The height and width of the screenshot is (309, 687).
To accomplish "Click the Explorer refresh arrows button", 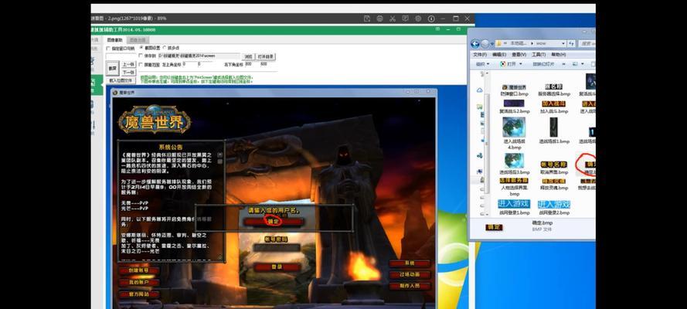I will pos(571,44).
